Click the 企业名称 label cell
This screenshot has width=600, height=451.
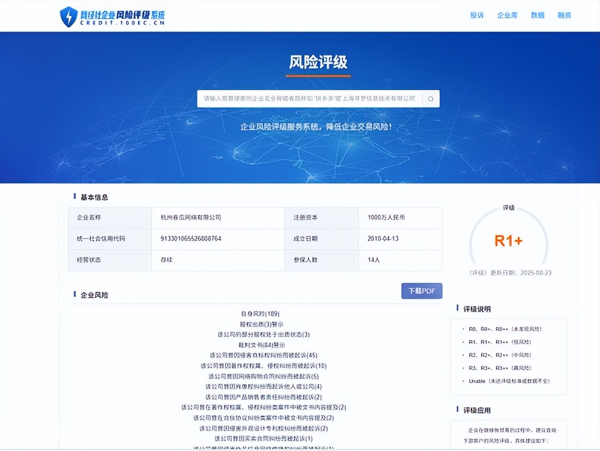110,218
